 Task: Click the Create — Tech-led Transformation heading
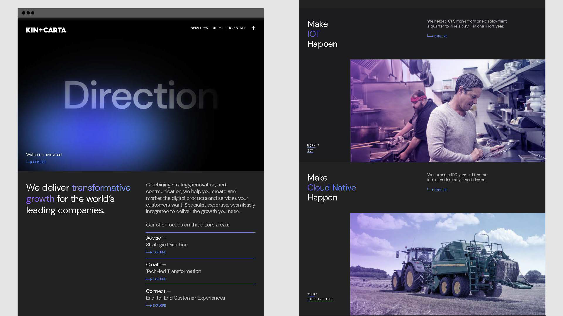(174, 268)
